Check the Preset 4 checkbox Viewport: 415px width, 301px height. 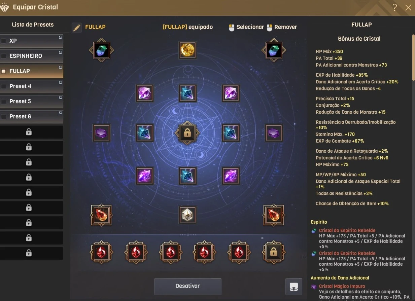(x=4, y=86)
